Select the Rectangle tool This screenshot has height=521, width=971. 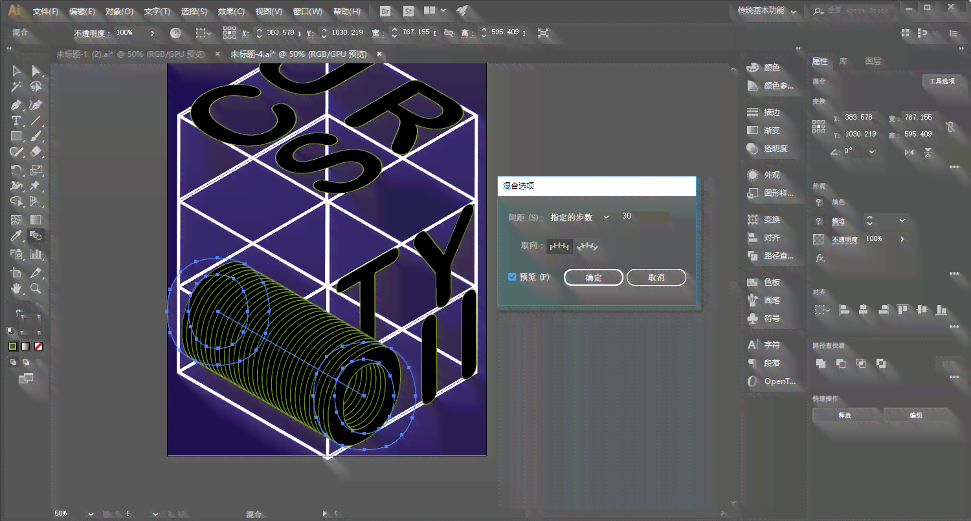click(17, 136)
